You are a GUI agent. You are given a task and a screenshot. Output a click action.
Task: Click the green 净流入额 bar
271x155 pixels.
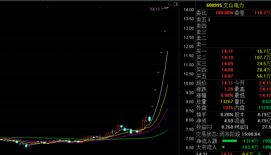click(229, 141)
